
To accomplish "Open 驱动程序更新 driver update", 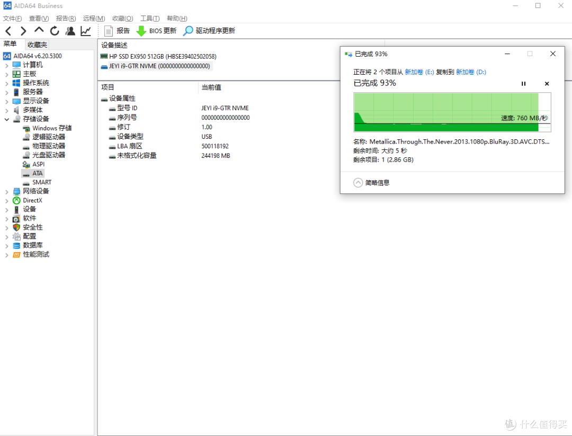I will [x=209, y=31].
